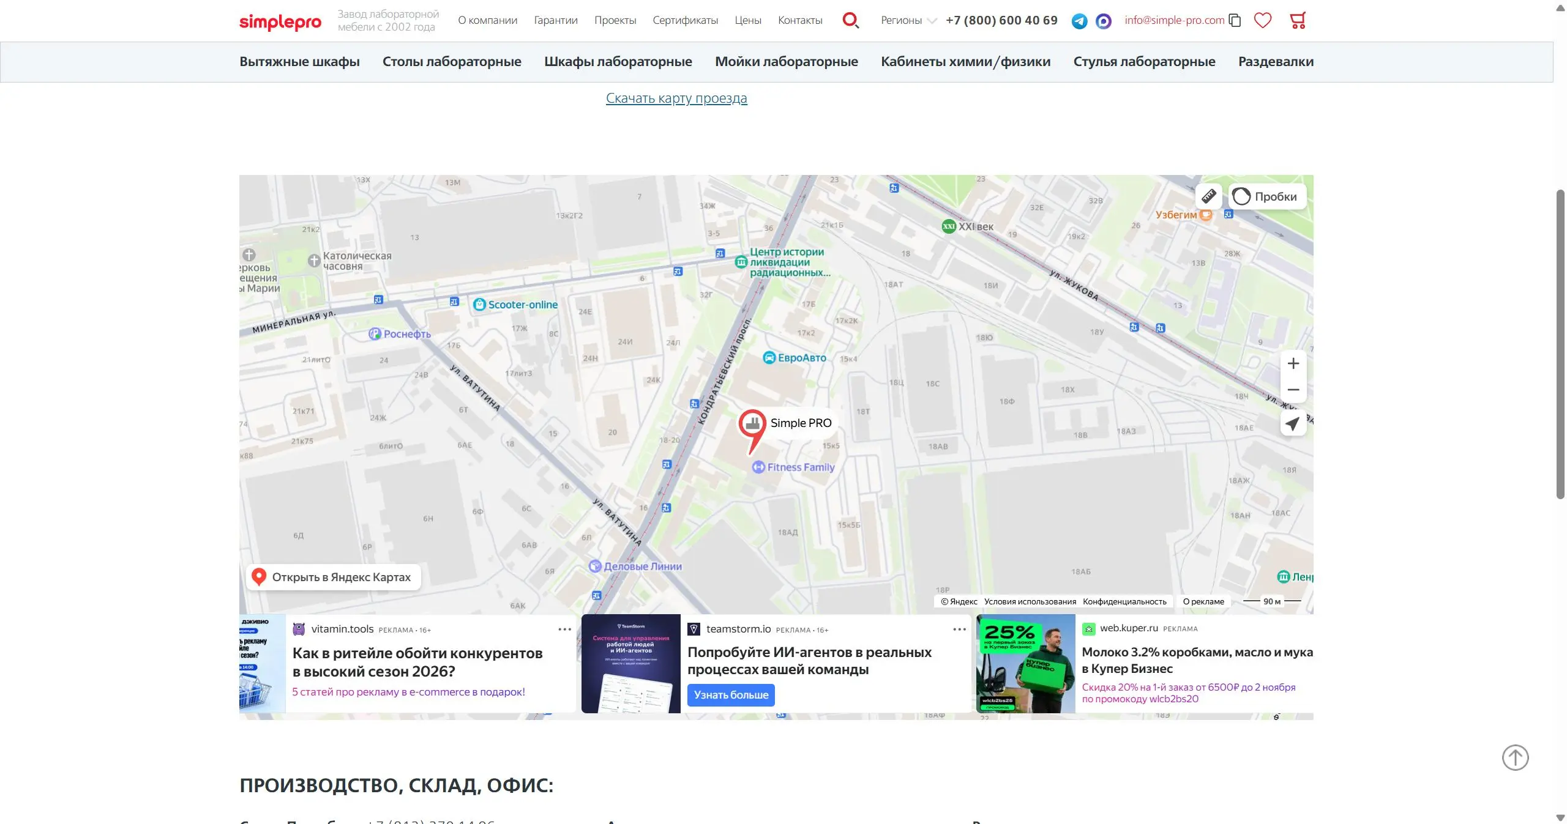Copy the email address with copy icon

(x=1235, y=20)
